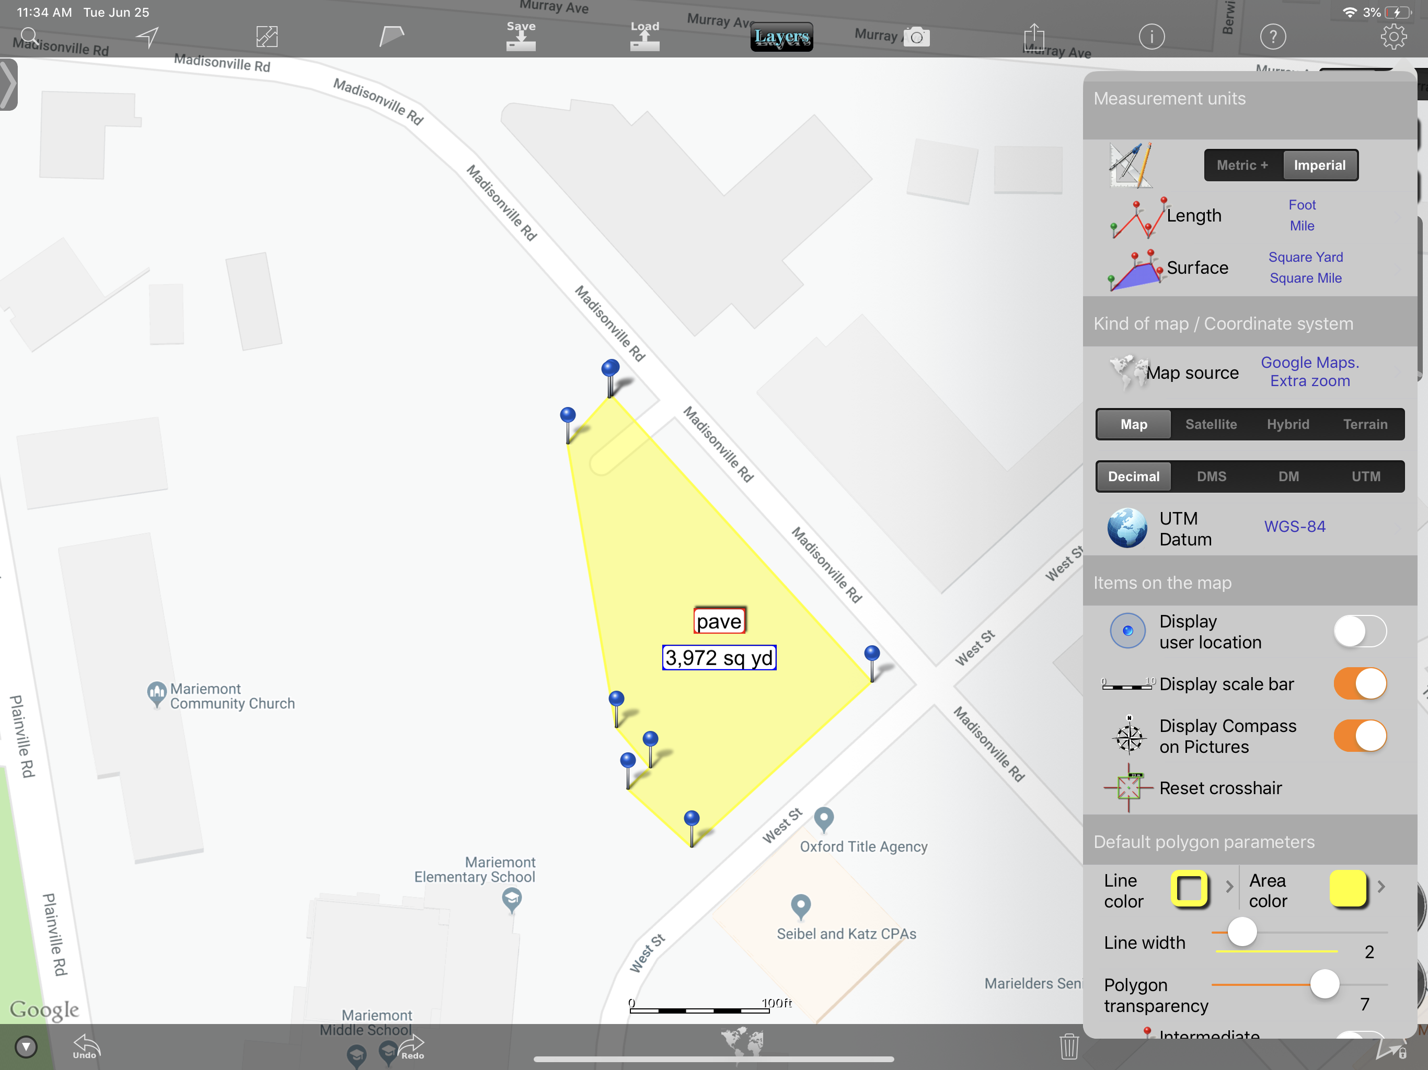Tap the Redo arrow
Image resolution: width=1428 pixels, height=1070 pixels.
coord(412,1046)
